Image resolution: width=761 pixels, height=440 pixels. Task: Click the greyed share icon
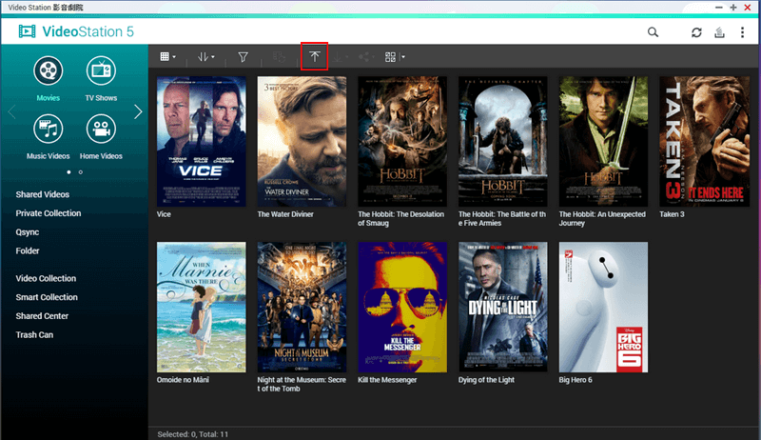pyautogui.click(x=364, y=57)
